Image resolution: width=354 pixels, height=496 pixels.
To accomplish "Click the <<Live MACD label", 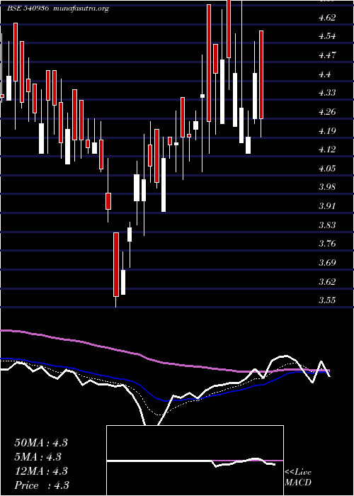I will click(298, 478).
